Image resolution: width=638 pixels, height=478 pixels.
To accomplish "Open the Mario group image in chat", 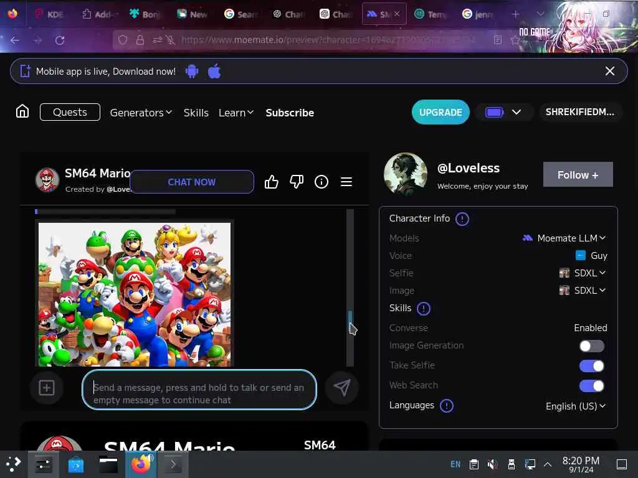I will (x=135, y=294).
